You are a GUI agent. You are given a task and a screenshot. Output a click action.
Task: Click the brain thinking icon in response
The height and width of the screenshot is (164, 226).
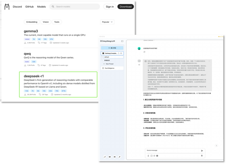point(145,61)
